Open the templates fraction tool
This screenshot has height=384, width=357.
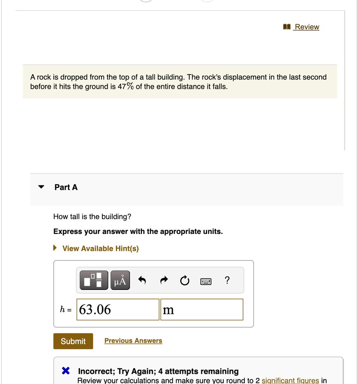tap(94, 280)
